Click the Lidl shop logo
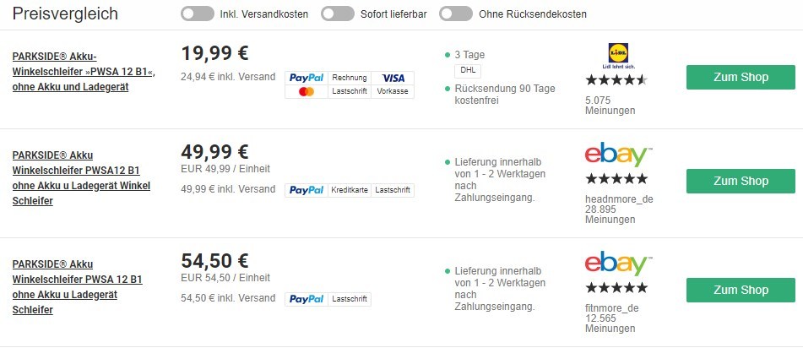The image size is (803, 348). (x=616, y=57)
